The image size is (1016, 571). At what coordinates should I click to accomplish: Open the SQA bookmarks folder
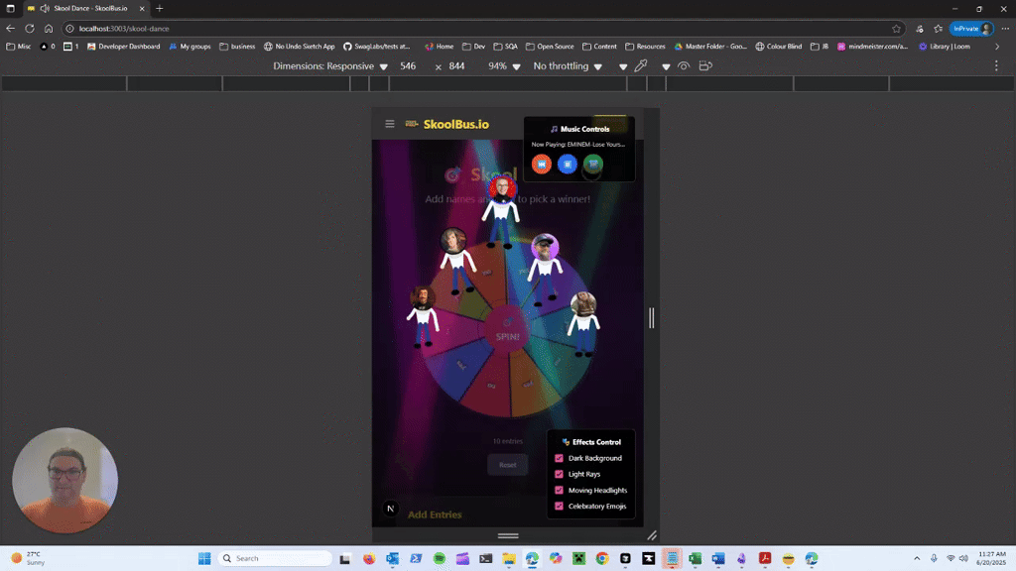coord(505,47)
